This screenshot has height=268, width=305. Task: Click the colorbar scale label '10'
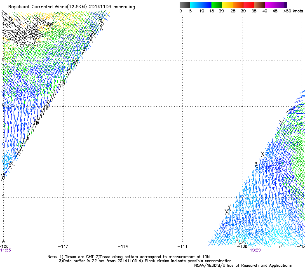[202, 11]
